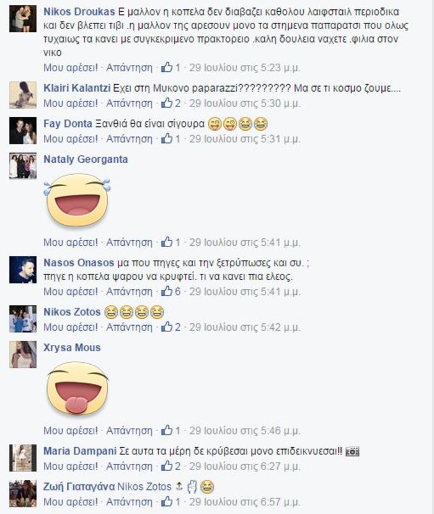Reply to Xrysa Mous comment via Απάντηση

pos(129,430)
